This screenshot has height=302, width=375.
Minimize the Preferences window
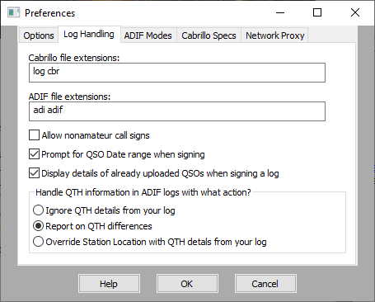click(x=280, y=12)
